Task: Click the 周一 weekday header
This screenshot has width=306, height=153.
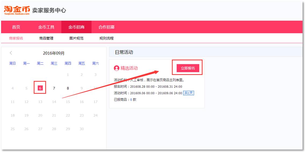Action: [x=26, y=63]
